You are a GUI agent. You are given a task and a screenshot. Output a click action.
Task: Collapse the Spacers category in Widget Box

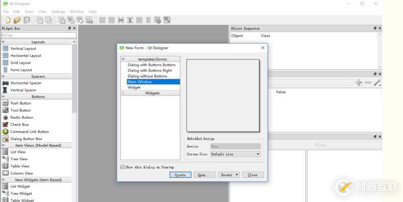click(x=4, y=76)
